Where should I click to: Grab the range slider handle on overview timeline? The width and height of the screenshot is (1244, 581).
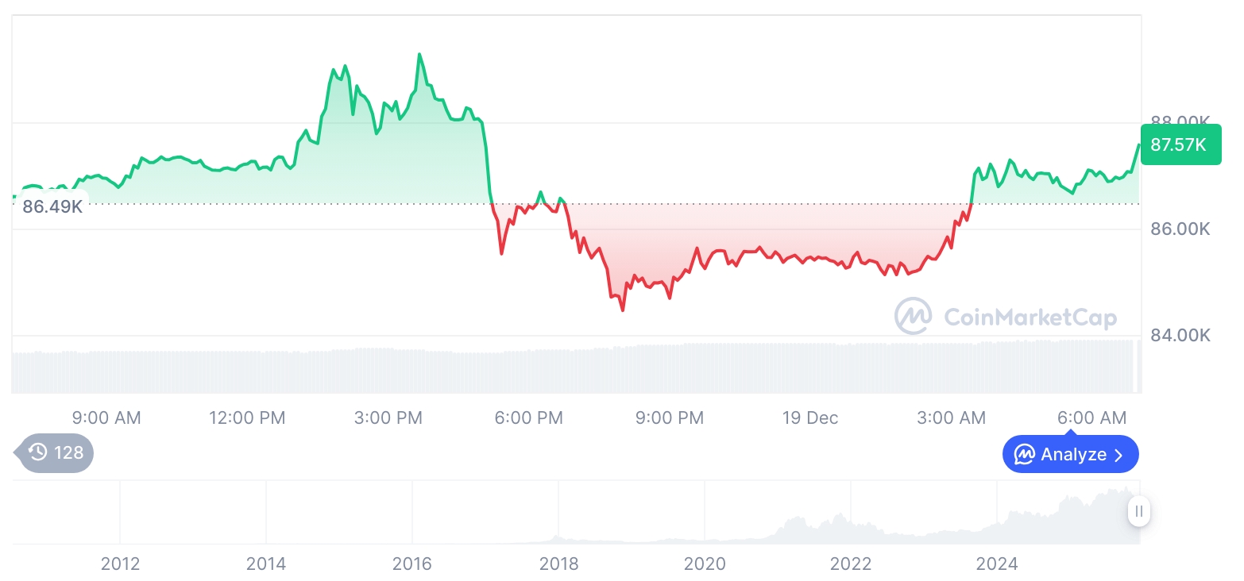[x=1138, y=511]
